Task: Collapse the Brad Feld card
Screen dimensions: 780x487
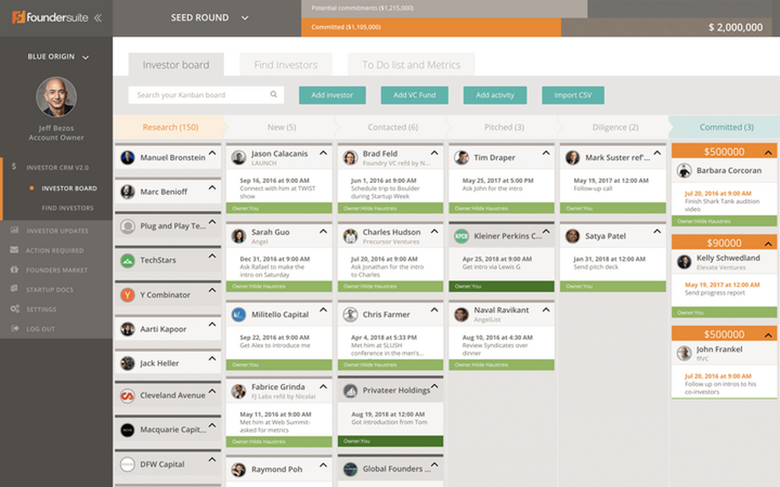Action: 434,153
